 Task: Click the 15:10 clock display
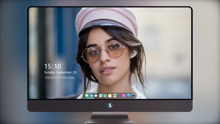point(53,66)
